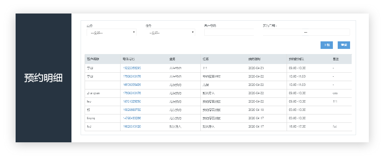Click the 客户名称 column header

[x=93, y=59]
